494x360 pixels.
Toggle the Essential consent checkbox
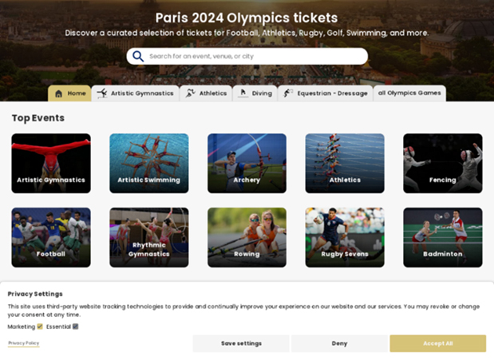[75, 326]
